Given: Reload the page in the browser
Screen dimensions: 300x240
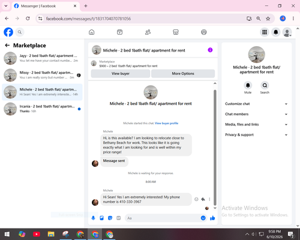Looking at the screenshot, I should (28, 19).
